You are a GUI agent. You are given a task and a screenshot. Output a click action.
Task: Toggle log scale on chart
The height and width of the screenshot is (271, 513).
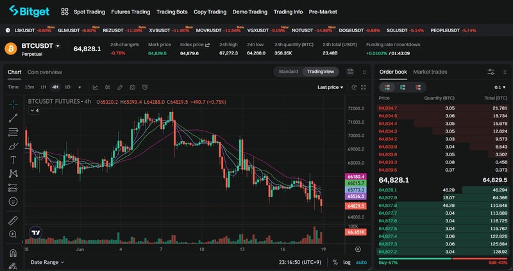[x=347, y=262]
